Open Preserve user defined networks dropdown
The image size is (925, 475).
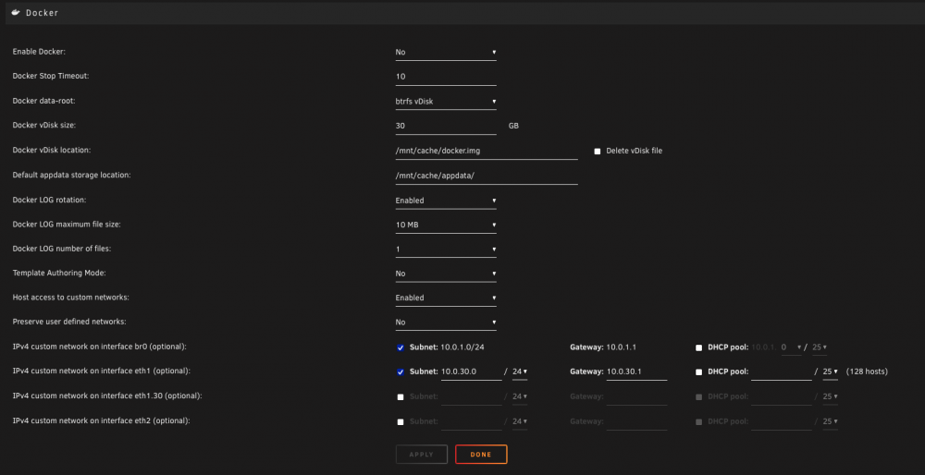point(446,323)
